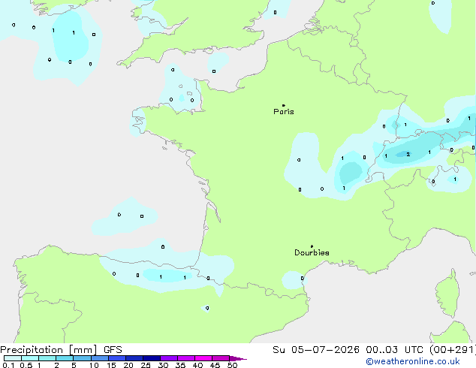Screen dimensions: 476x368
Task: Click the 45–50 mm legend color swatch
Action: 221,358
